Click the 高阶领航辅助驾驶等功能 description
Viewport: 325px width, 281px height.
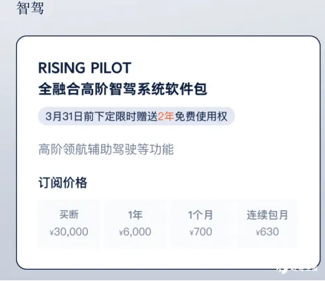(x=106, y=149)
